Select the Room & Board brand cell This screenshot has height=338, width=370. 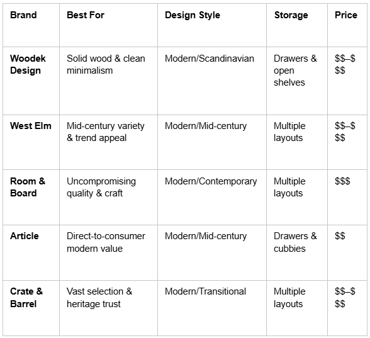click(x=31, y=197)
